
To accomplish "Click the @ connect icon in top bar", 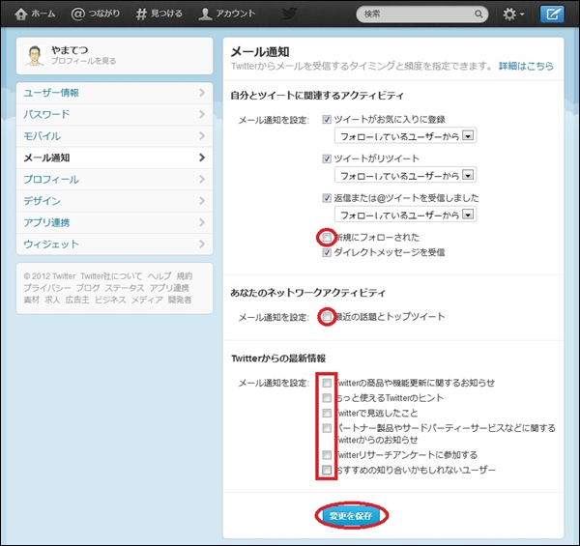I will click(x=77, y=14).
